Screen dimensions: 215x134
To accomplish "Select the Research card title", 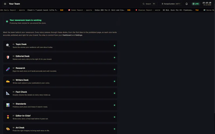I will pos(20,68).
